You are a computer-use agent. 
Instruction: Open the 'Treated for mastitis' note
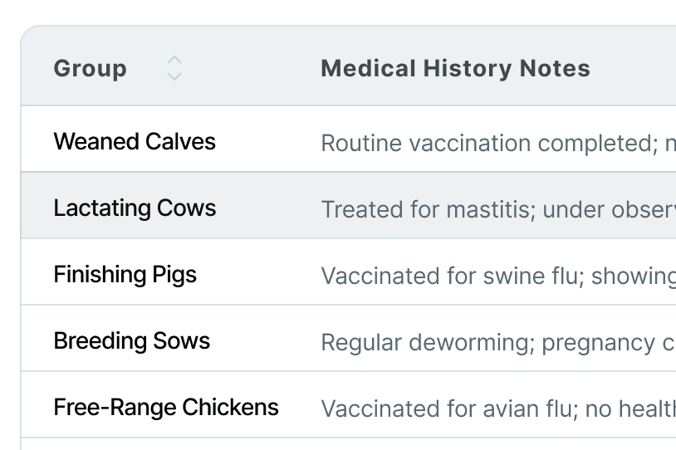[498, 210]
